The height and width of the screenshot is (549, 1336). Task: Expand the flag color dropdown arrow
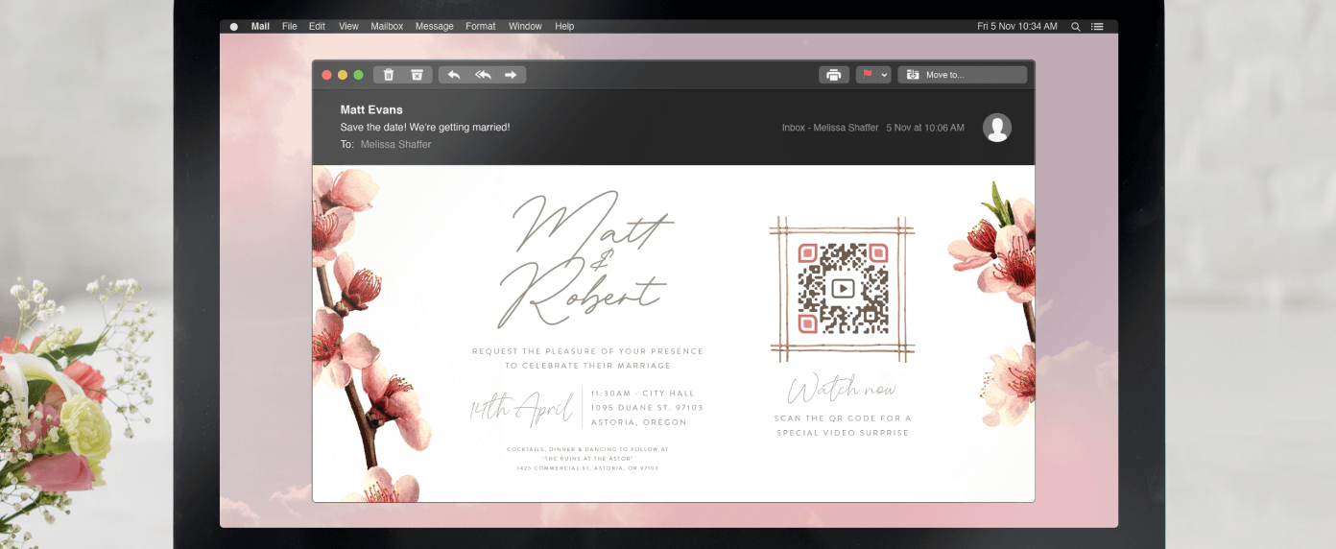pyautogui.click(x=884, y=75)
